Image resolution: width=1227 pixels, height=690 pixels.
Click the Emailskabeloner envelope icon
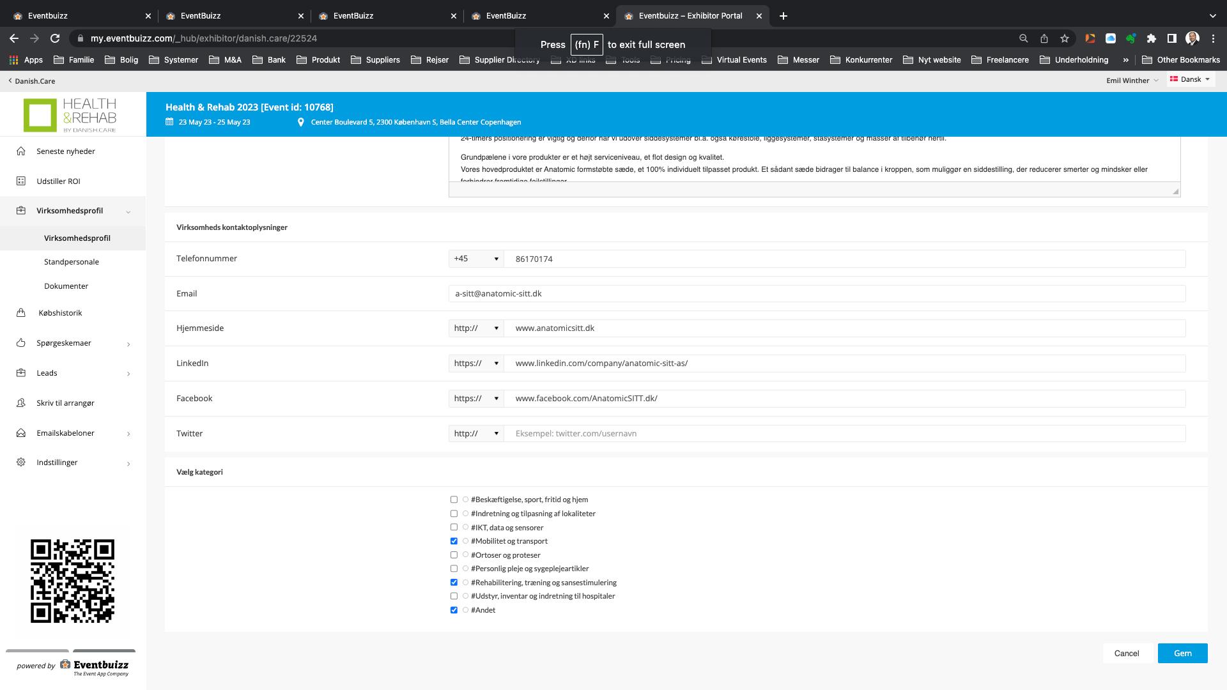[x=21, y=433]
